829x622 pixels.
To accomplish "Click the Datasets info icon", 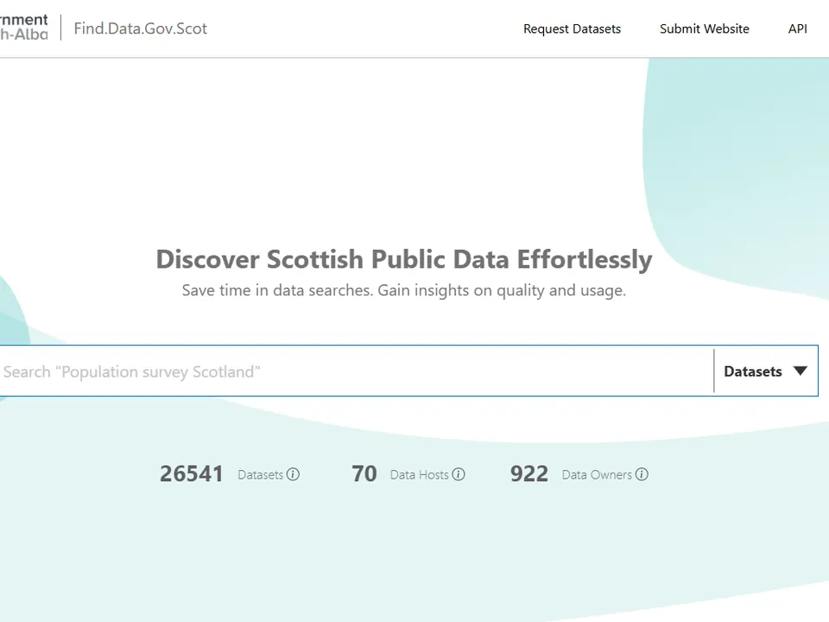I will pyautogui.click(x=293, y=474).
